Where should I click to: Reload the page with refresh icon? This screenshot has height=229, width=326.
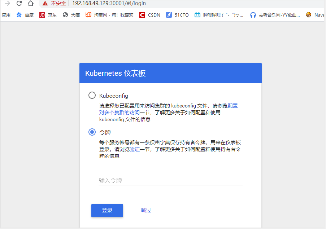pos(19,3)
